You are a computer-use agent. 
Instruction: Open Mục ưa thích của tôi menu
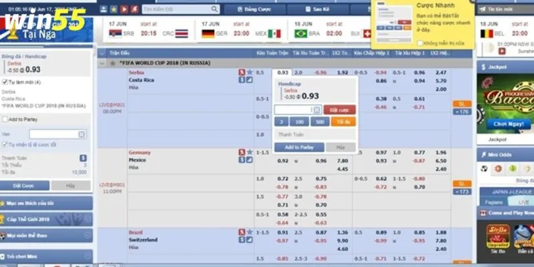(x=46, y=203)
